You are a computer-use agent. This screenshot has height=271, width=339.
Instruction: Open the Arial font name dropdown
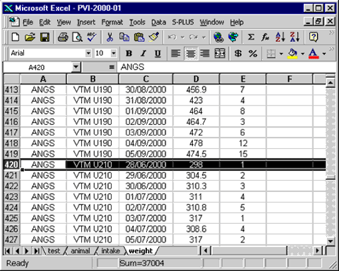click(x=88, y=53)
